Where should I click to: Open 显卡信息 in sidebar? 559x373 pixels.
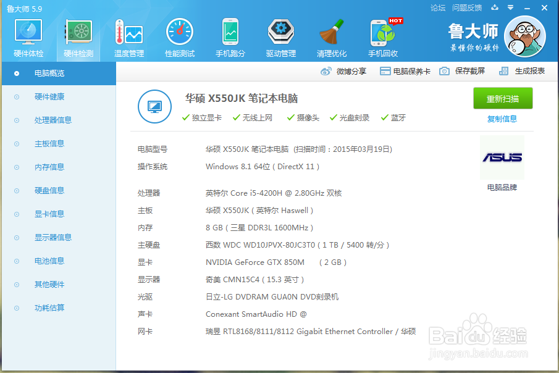pyautogui.click(x=59, y=214)
